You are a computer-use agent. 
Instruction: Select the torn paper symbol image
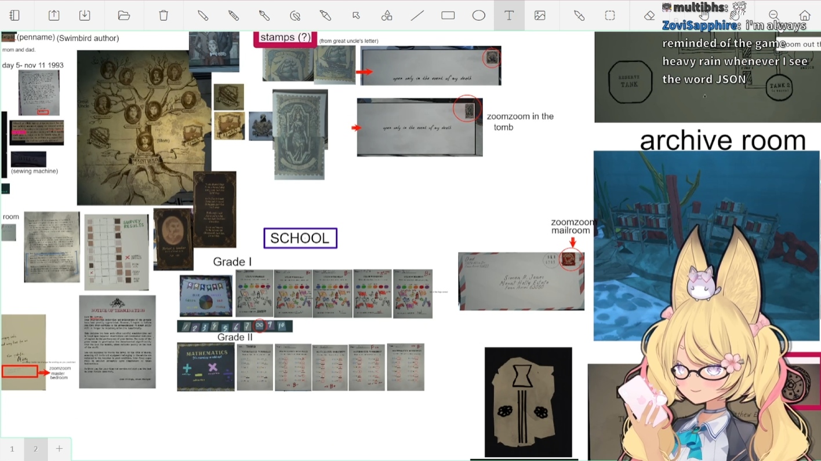[528, 403]
